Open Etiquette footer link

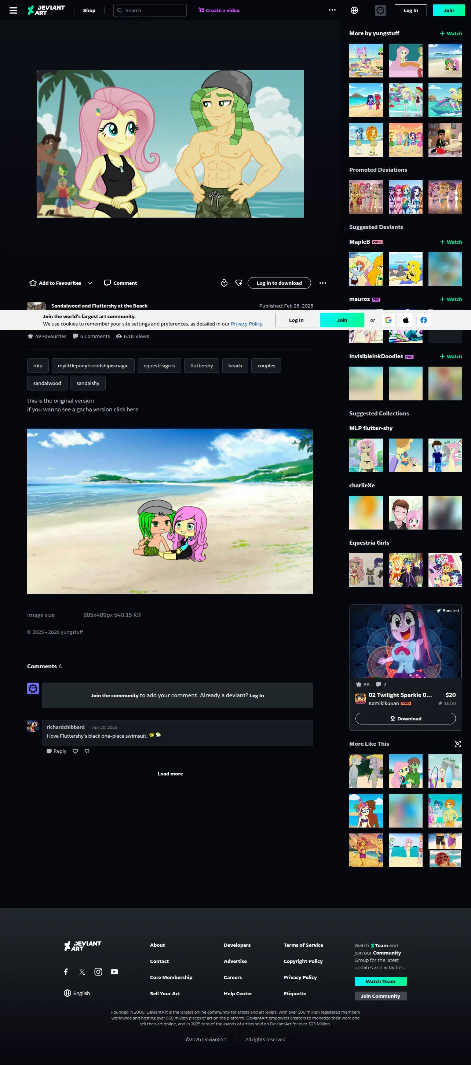click(x=295, y=993)
